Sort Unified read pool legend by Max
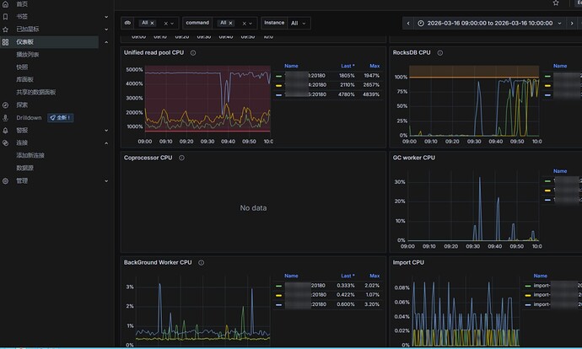Screen dimensions: 582x349 tap(375, 66)
